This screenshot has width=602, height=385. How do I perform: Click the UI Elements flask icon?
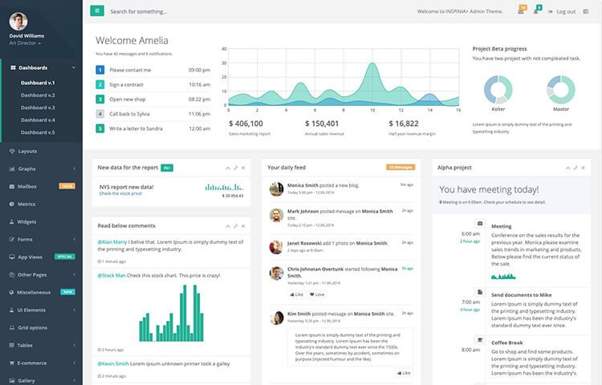click(12, 310)
